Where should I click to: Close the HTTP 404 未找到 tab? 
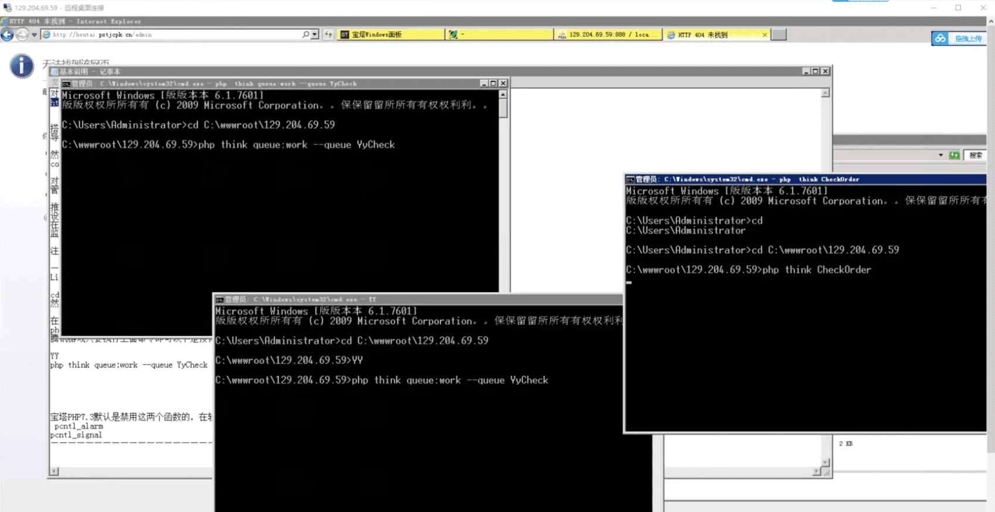pos(765,35)
